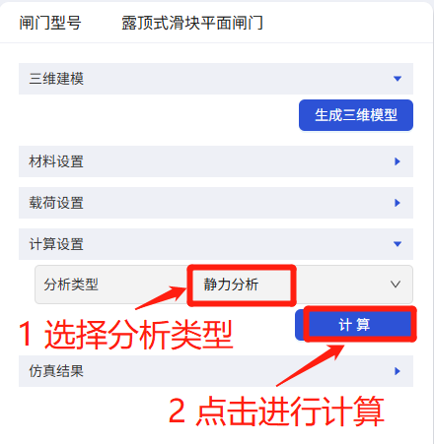Click the 三维建模 section header text
434x444 pixels.
(56, 79)
